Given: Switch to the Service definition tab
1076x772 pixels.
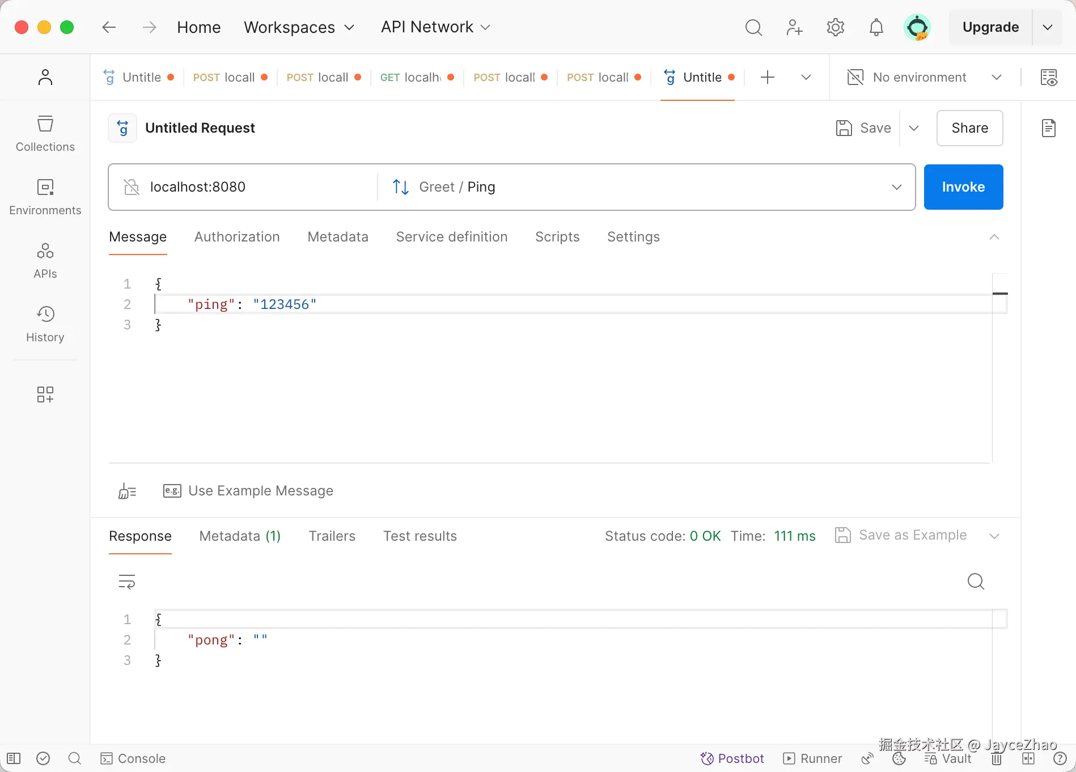Looking at the screenshot, I should (451, 237).
